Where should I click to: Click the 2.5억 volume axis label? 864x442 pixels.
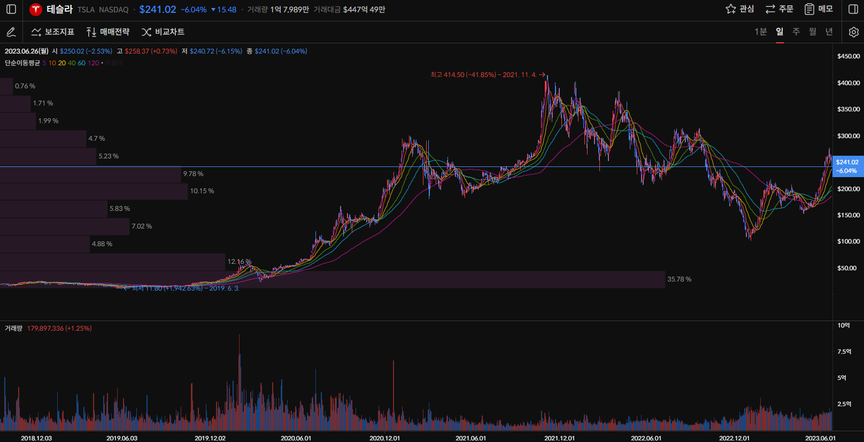pos(845,404)
